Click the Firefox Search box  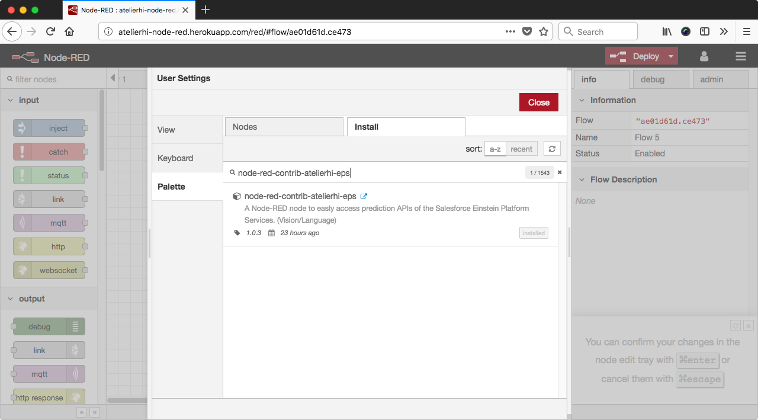tap(598, 31)
